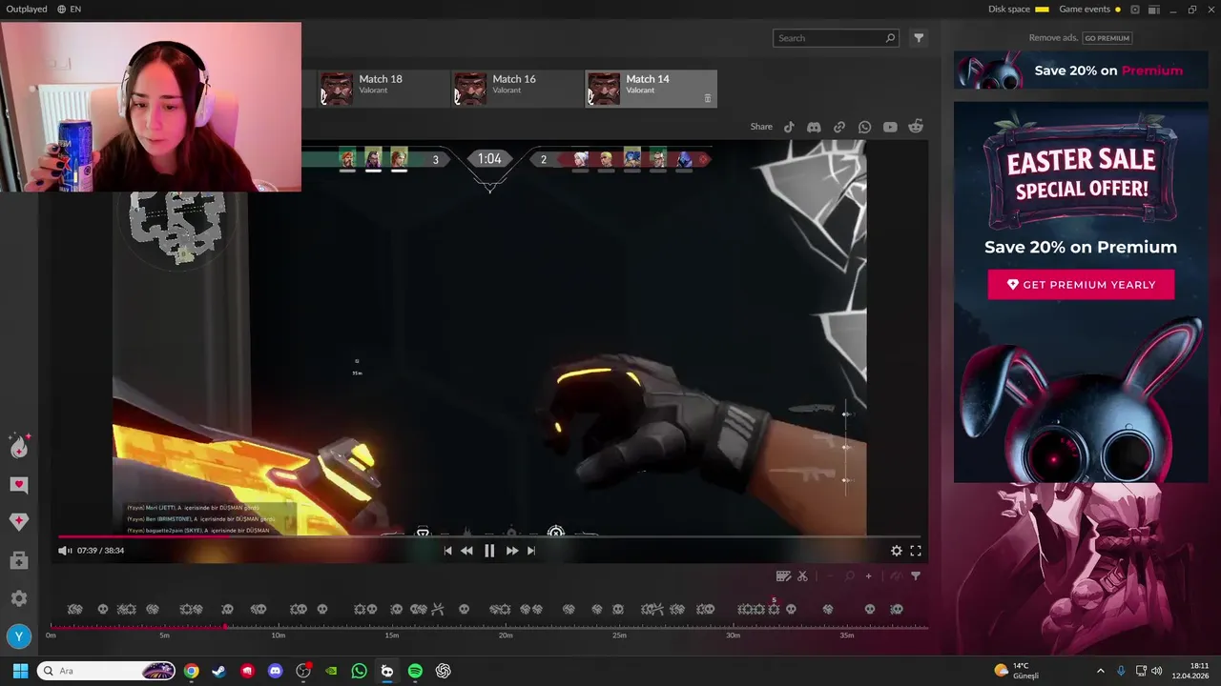Screen dimensions: 1221x686
Task: Open Spotify from taskbar
Action: coord(415,671)
